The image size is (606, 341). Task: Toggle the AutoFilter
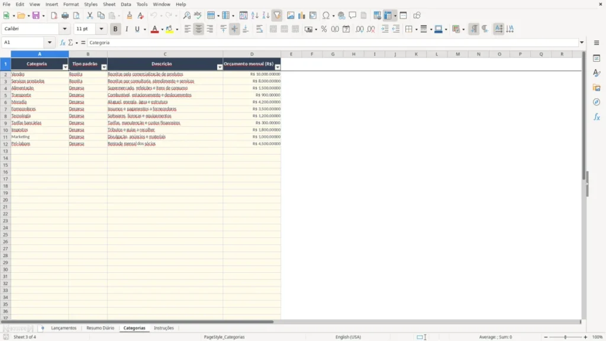[277, 15]
